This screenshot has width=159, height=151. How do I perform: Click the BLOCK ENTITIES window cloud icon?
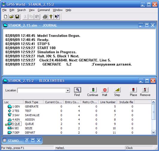click(5, 80)
